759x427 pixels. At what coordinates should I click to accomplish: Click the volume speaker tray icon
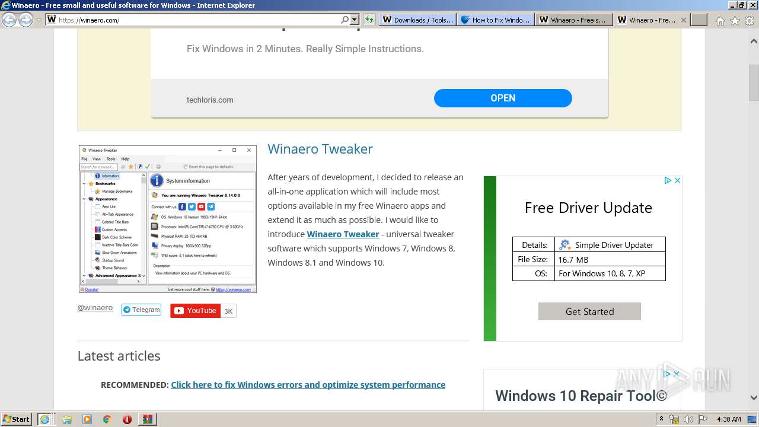[x=688, y=419]
